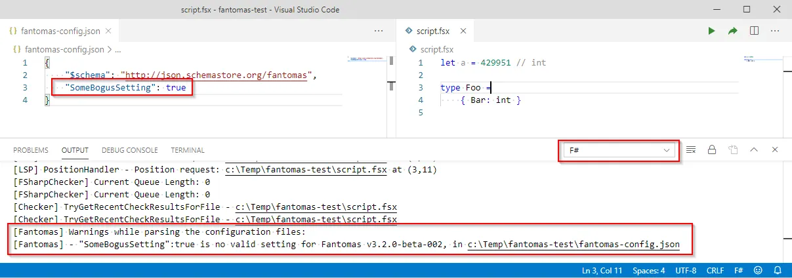Open more actions for the fantomas-config.json editor
Image resolution: width=792 pixels, height=278 pixels.
coord(379,31)
